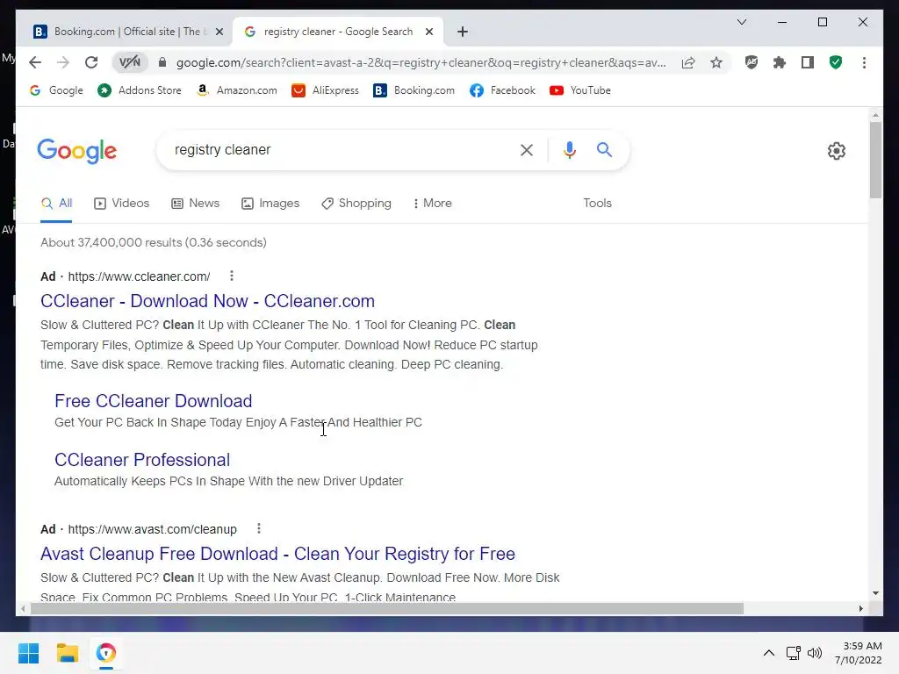Open the green Avast security shield
Image resolution: width=899 pixels, height=674 pixels.
[836, 62]
